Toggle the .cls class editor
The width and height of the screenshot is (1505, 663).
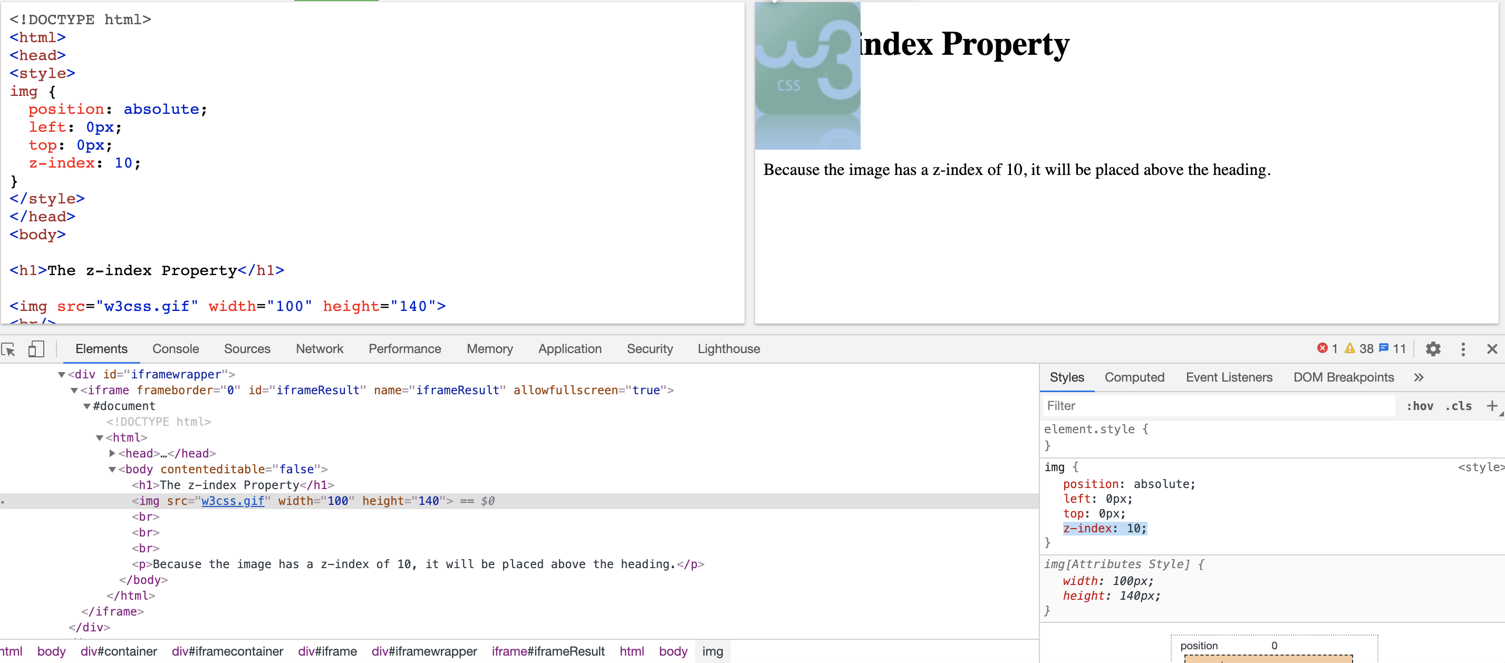(x=1458, y=406)
